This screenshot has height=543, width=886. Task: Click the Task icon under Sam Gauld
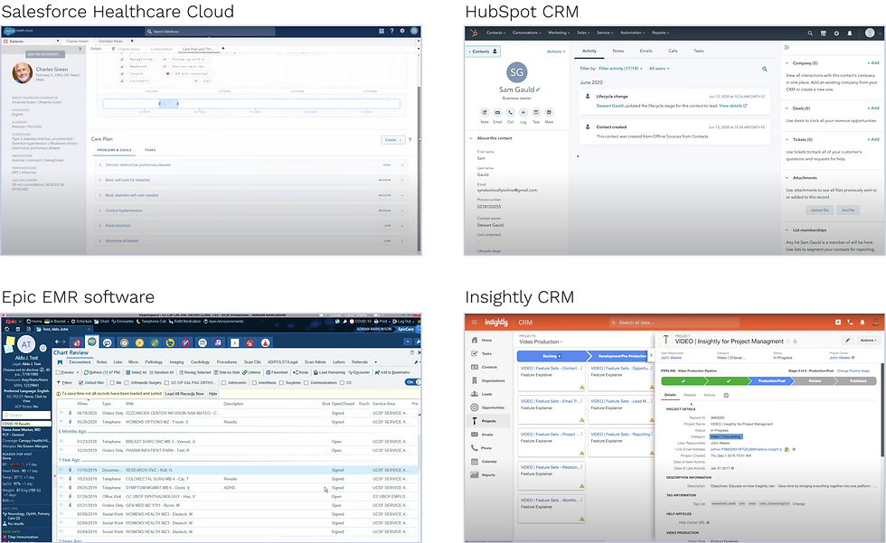536,112
